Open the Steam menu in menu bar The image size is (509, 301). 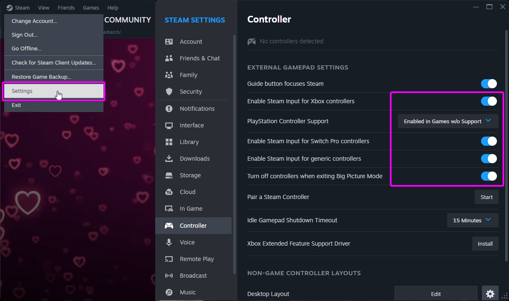(18, 7)
